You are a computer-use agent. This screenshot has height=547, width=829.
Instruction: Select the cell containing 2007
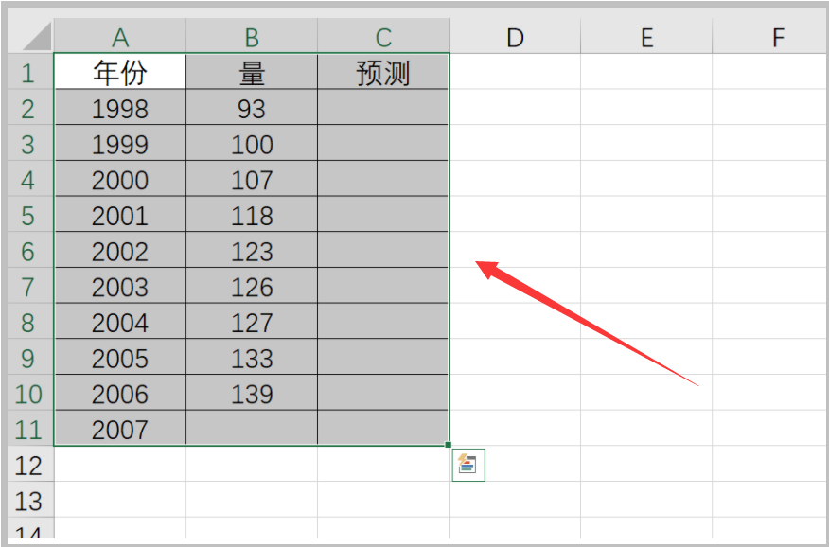tap(120, 429)
